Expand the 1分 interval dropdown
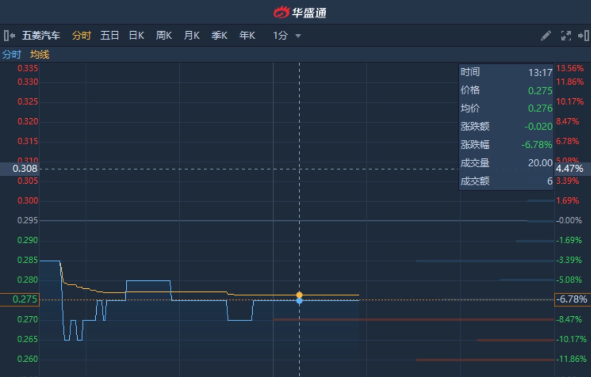The height and width of the screenshot is (377, 591). 287,36
